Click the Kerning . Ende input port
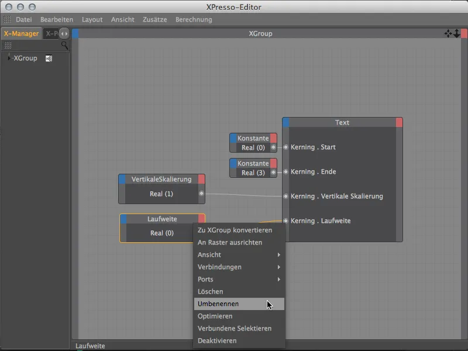 click(x=285, y=171)
